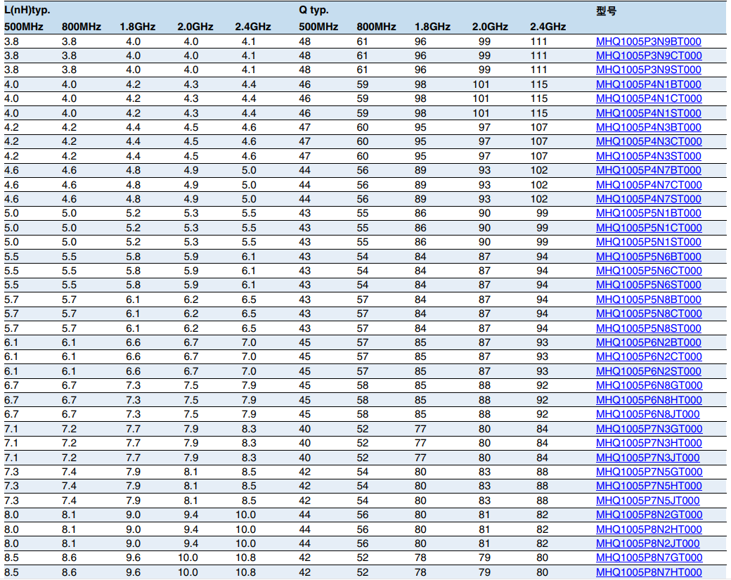Follow the MHQ1005P4N7CT000 link
This screenshot has height=580, width=731.
(649, 185)
